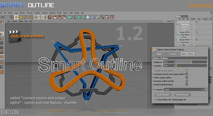Click the Render to Picture Viewer icon
213x116 pixels.
pos(60,17)
